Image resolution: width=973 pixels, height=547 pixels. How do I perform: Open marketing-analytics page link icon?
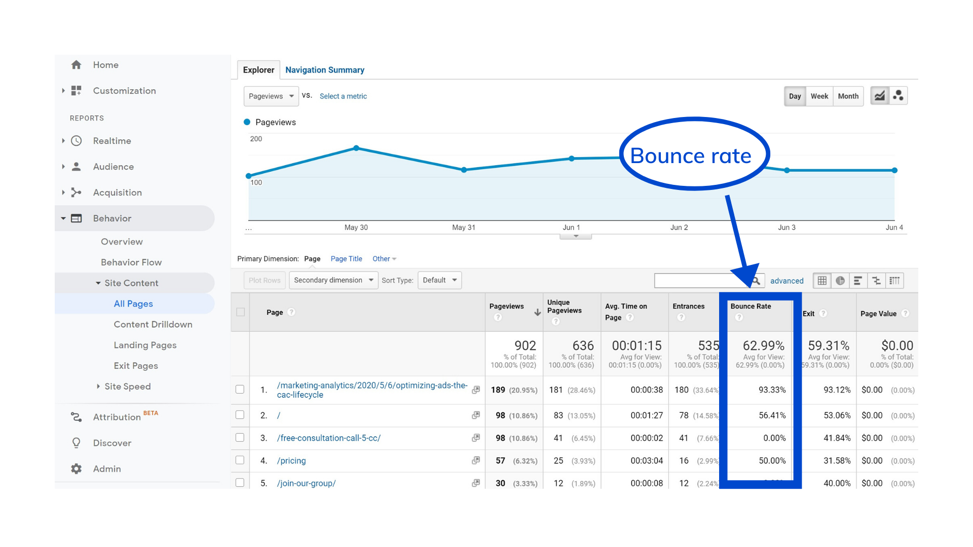476,390
